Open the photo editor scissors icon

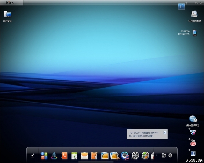point(115,156)
